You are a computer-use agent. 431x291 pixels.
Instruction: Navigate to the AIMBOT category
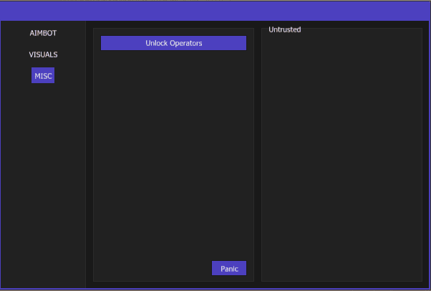click(x=43, y=33)
